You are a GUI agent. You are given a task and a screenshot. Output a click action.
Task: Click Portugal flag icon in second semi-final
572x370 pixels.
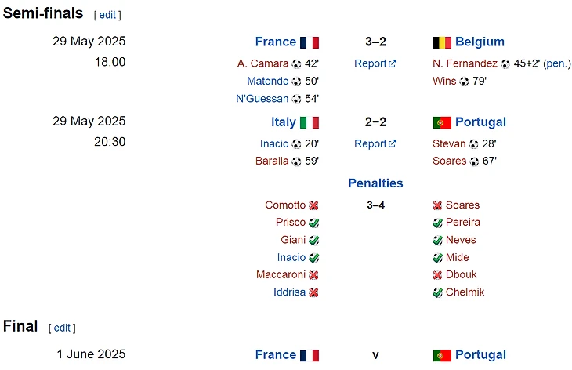click(x=442, y=122)
